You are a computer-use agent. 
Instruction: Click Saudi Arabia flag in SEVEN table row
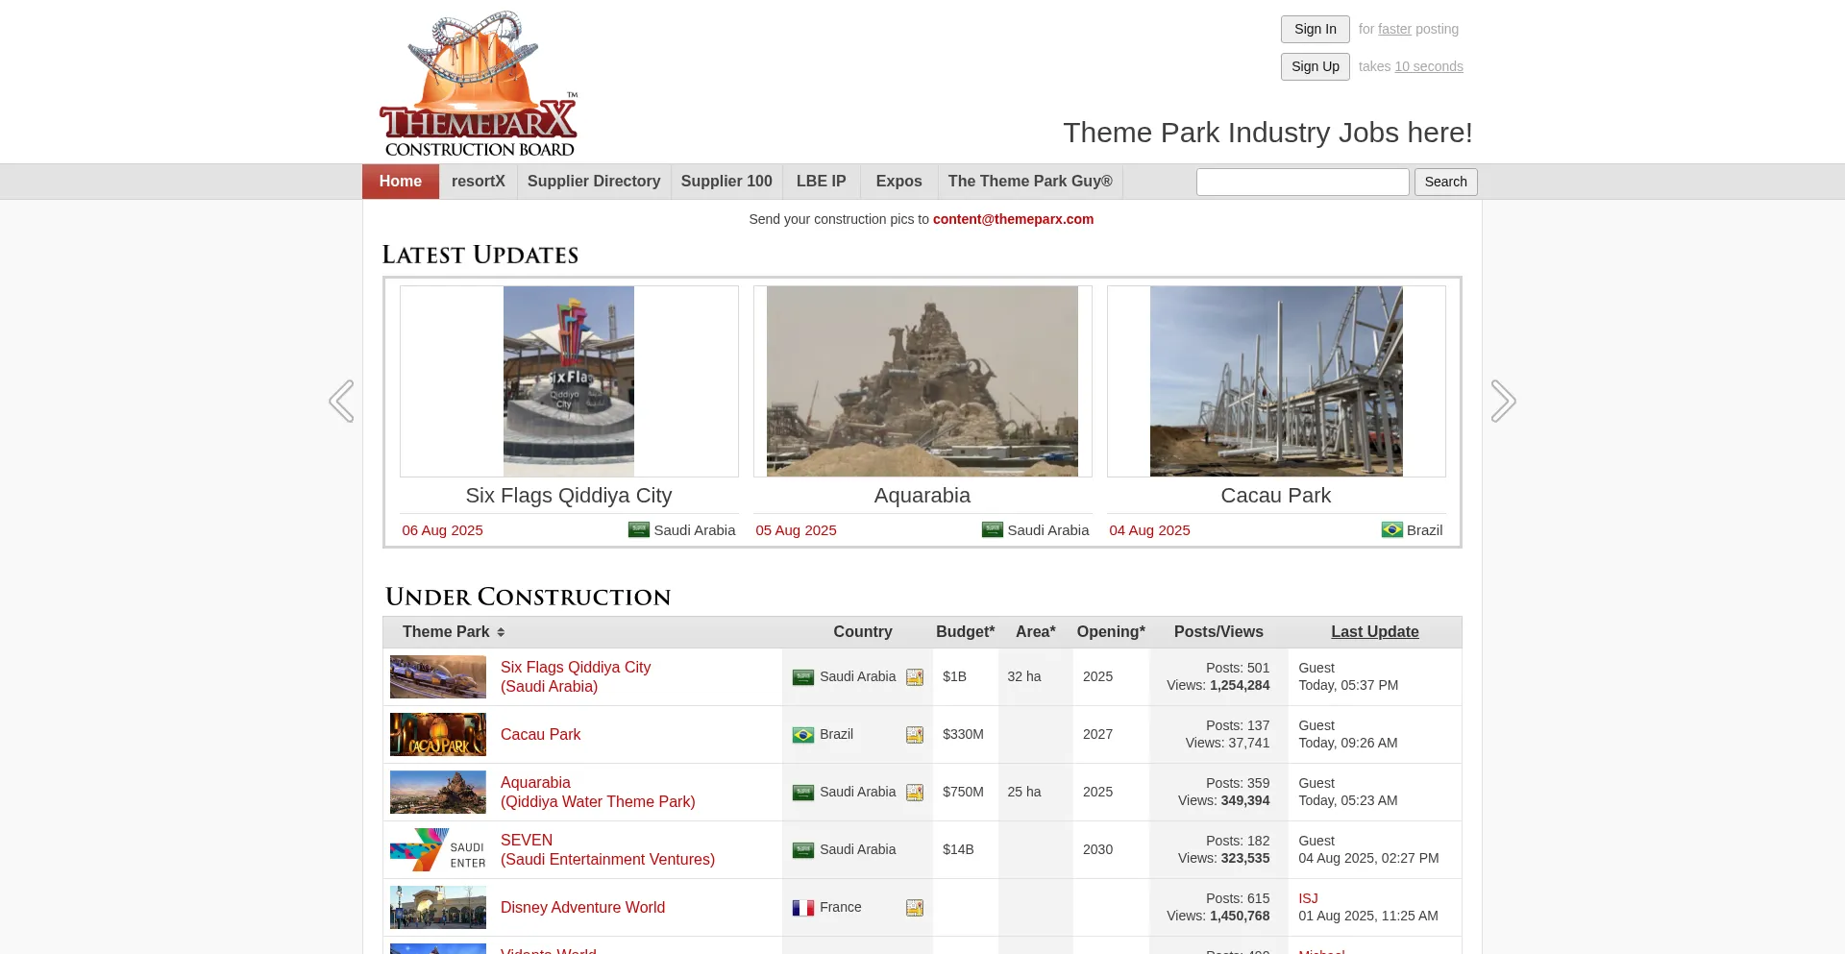click(803, 850)
